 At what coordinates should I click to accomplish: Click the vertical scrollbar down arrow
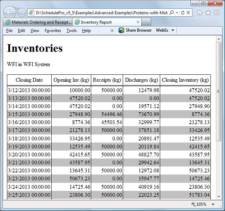pyautogui.click(x=218, y=196)
